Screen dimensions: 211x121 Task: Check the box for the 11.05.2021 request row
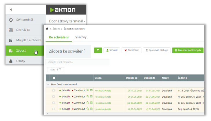pos(54,90)
